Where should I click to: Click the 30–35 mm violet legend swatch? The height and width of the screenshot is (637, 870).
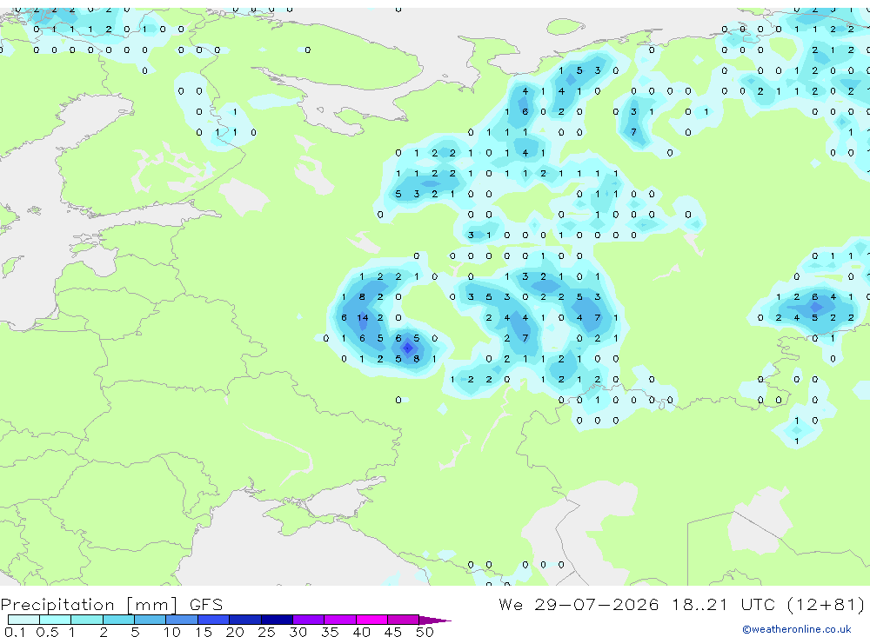pyautogui.click(x=309, y=620)
